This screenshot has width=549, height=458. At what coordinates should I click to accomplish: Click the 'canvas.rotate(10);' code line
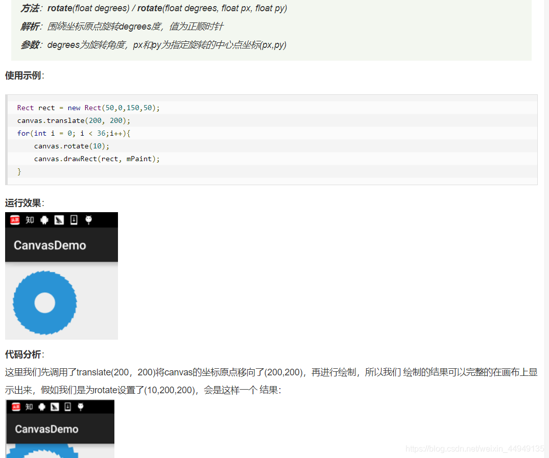tap(72, 146)
